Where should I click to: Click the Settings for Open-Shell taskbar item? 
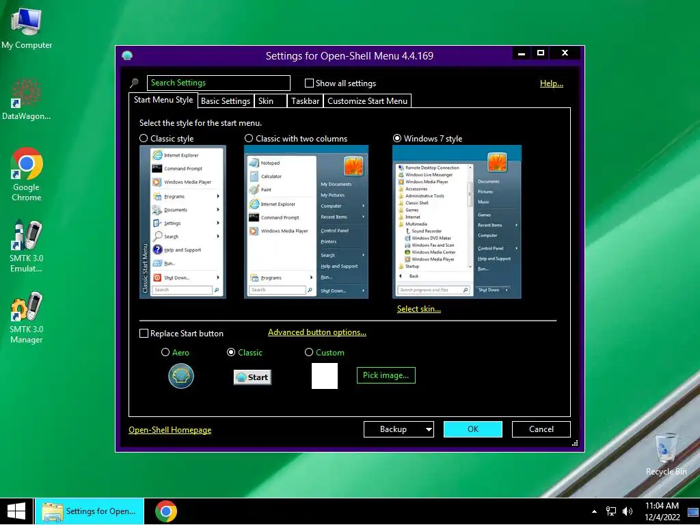click(90, 511)
